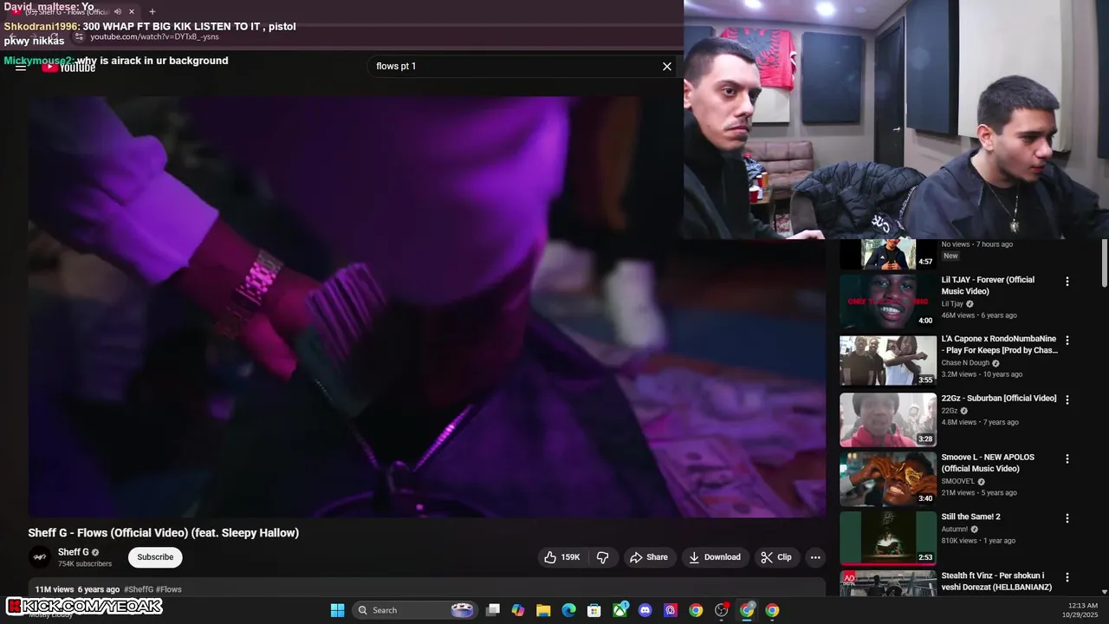Image resolution: width=1109 pixels, height=624 pixels.
Task: Open the #SheffG hashtag
Action: [139, 589]
